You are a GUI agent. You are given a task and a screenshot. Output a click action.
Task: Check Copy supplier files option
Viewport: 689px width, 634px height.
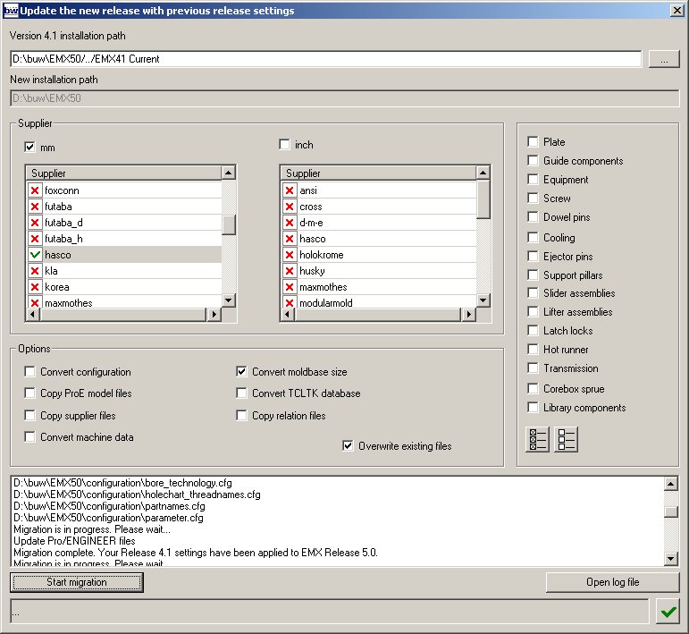29,415
